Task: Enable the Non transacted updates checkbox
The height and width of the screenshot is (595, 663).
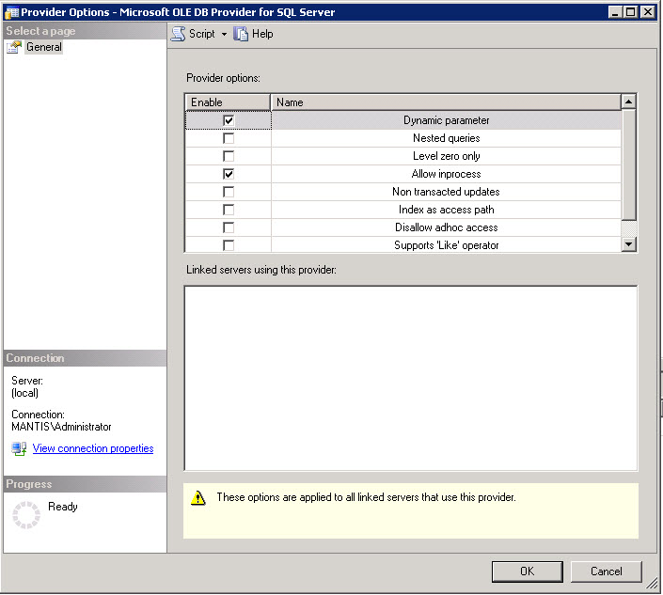Action: pos(229,192)
